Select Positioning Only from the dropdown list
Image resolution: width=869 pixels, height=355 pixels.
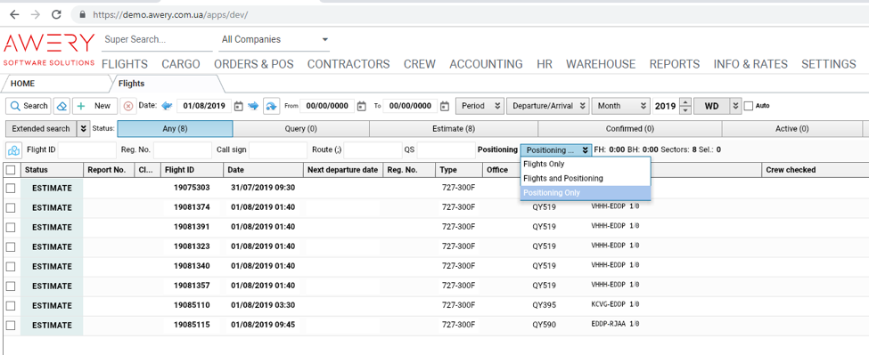coord(586,193)
